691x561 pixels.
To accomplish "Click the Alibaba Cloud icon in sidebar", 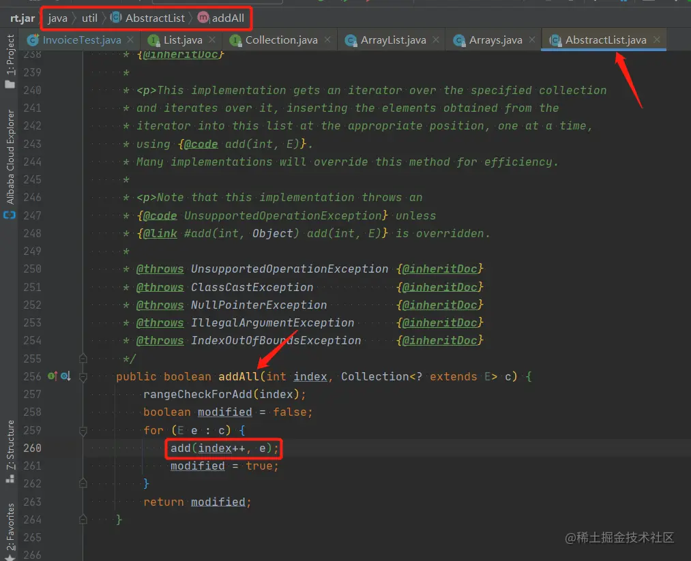I will (x=10, y=215).
